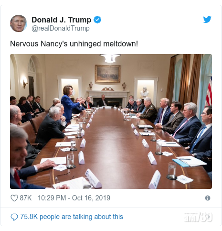Click the standing woman in blue suit
This screenshot has width=222, height=231.
click(70, 104)
